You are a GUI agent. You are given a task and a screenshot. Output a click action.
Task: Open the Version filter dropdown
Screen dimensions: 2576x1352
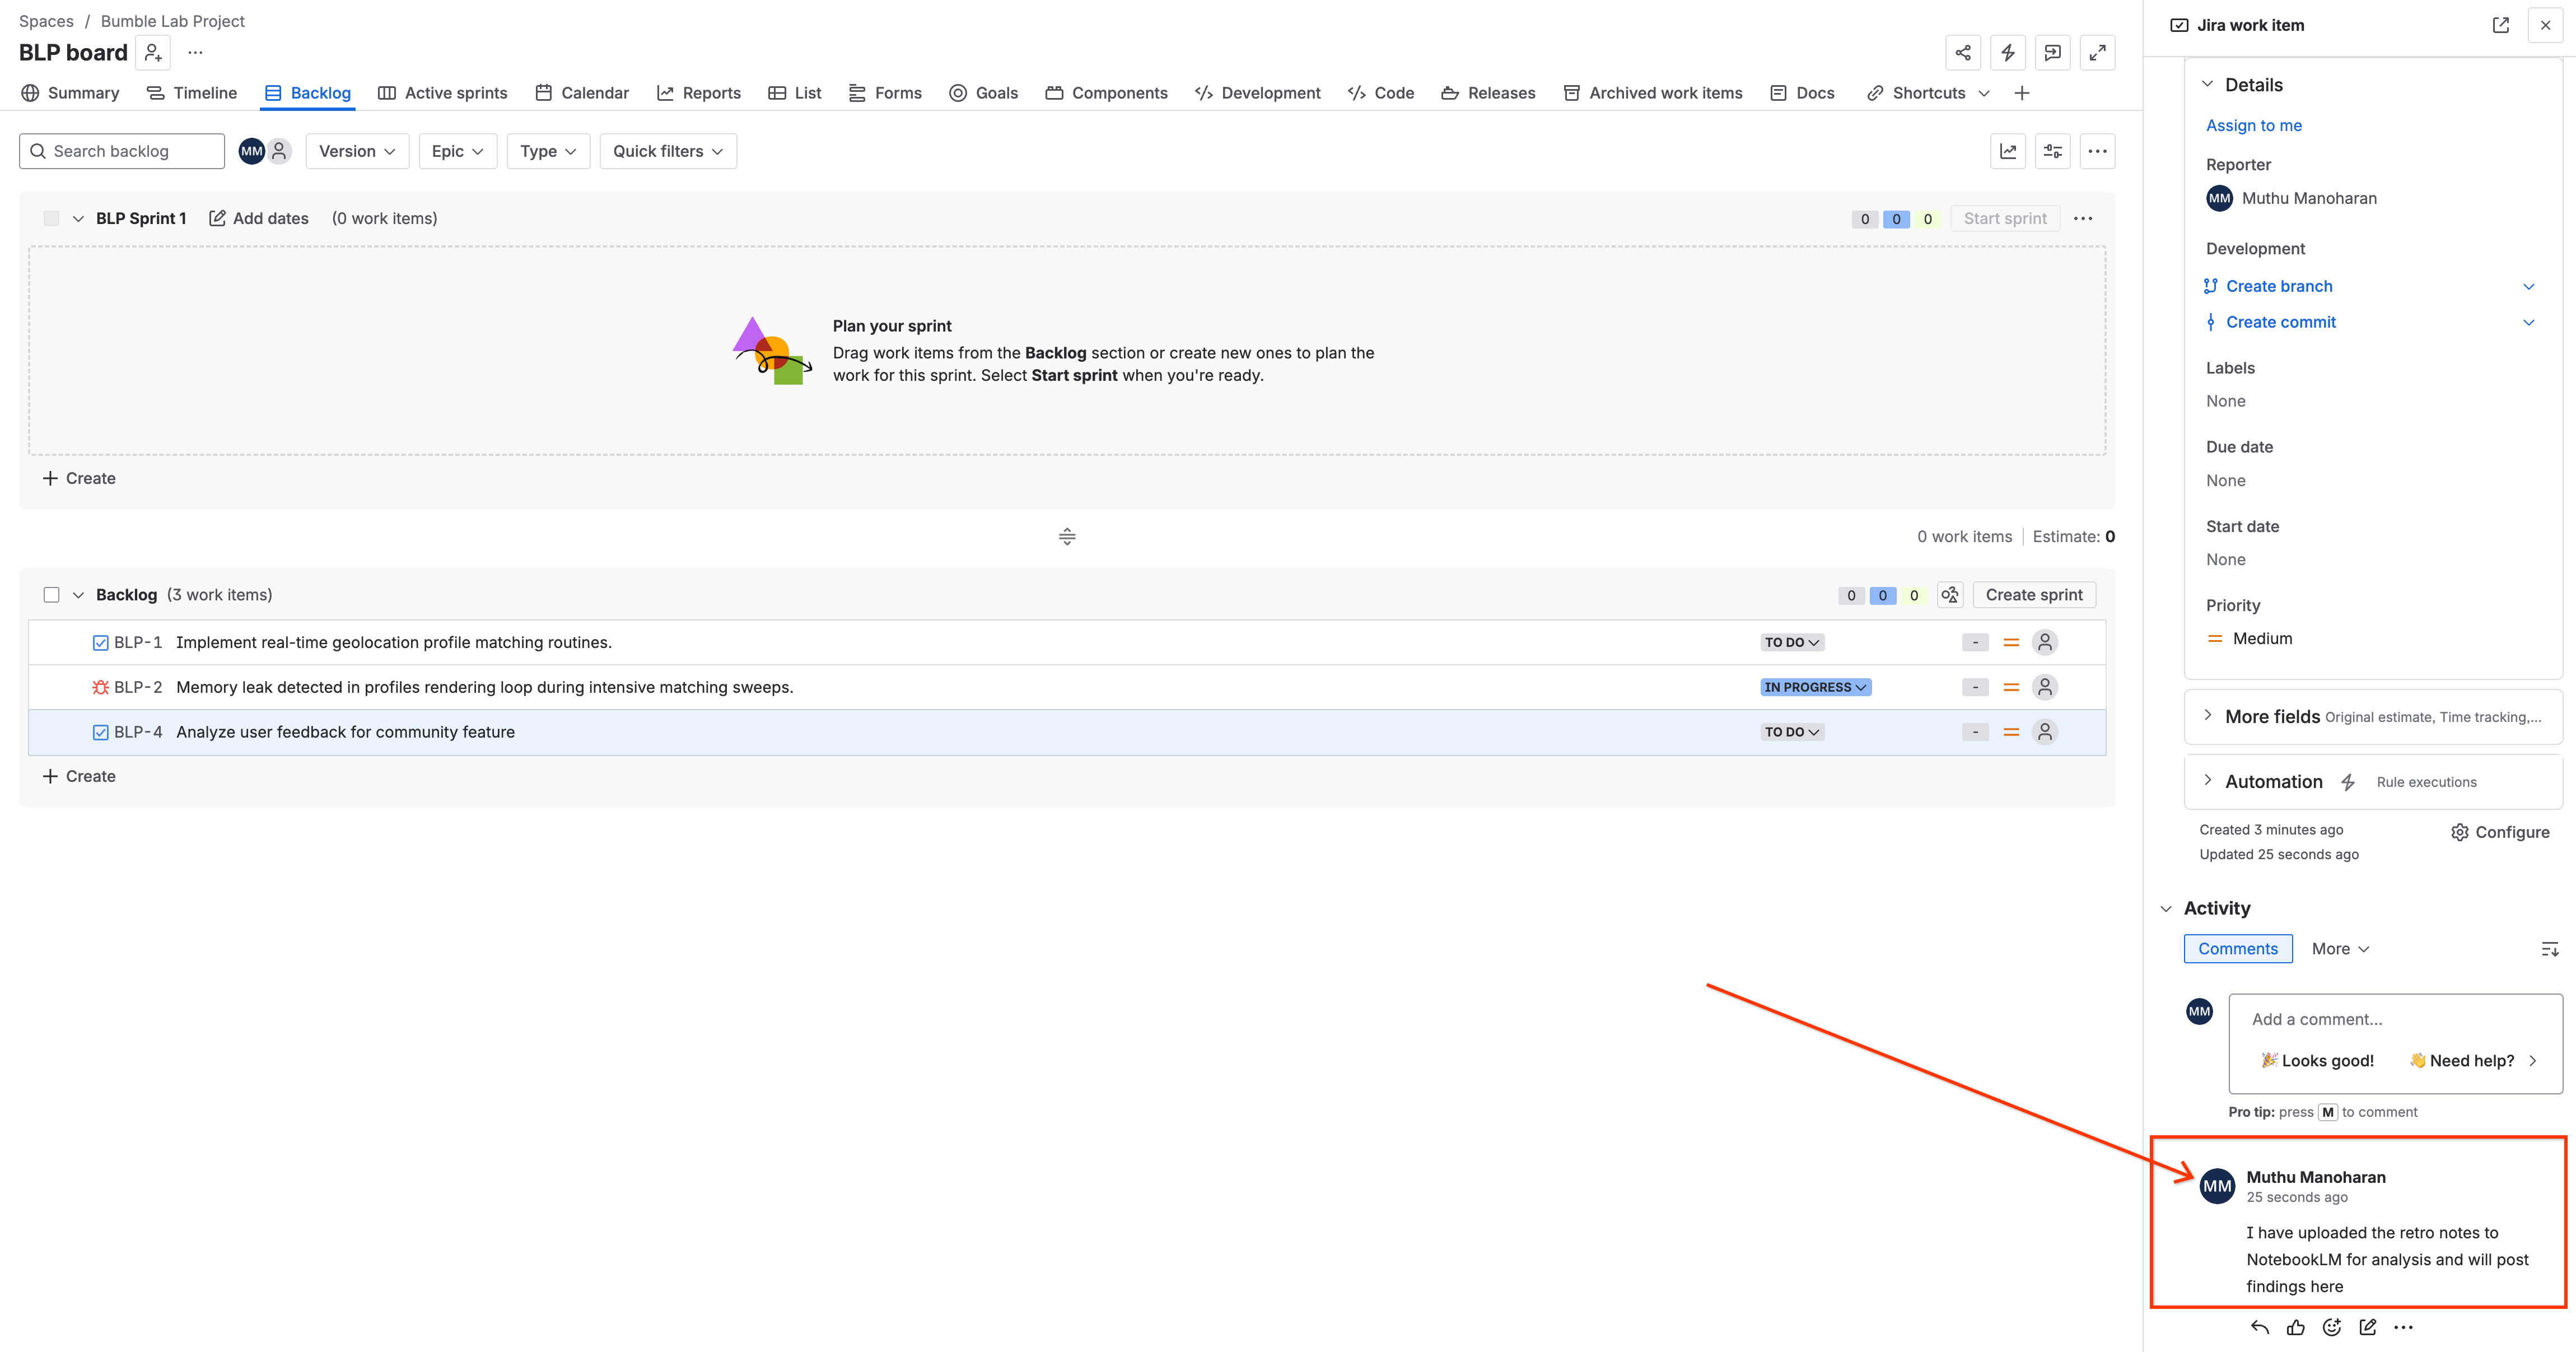357,151
